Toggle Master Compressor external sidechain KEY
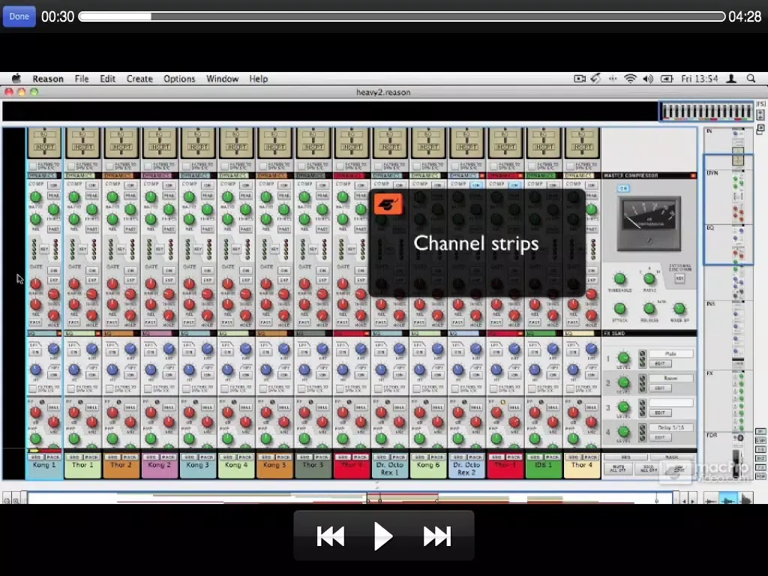Image resolution: width=768 pixels, height=576 pixels. point(679,278)
